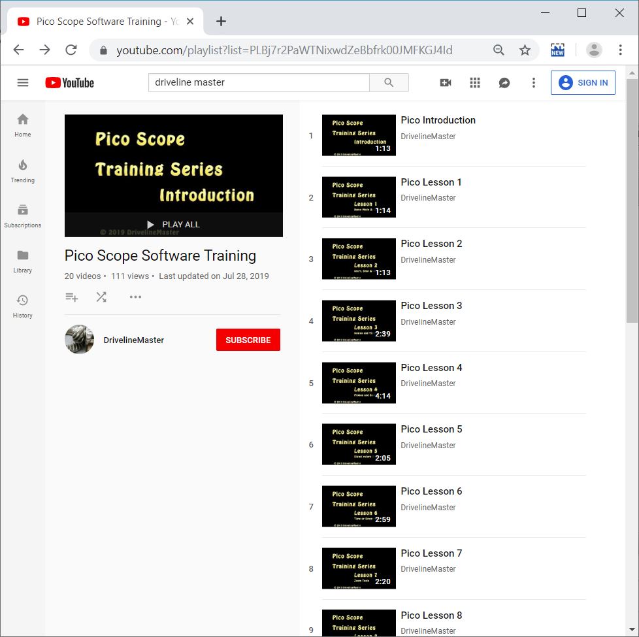639x637 pixels.
Task: Click the Pico Lesson 8 title
Action: 431,615
